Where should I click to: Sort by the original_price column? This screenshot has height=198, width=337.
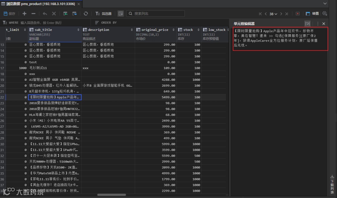173,30
